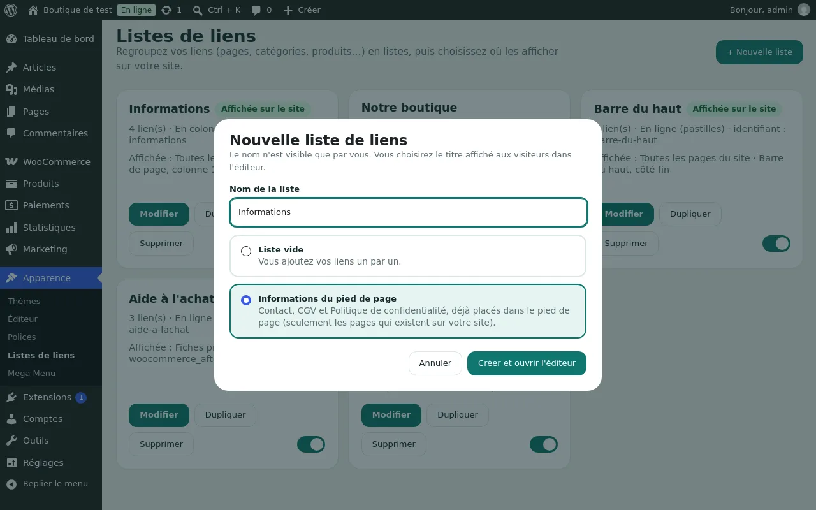
Task: Click the Bonjour, admin account link
Action: pyautogui.click(x=769, y=10)
